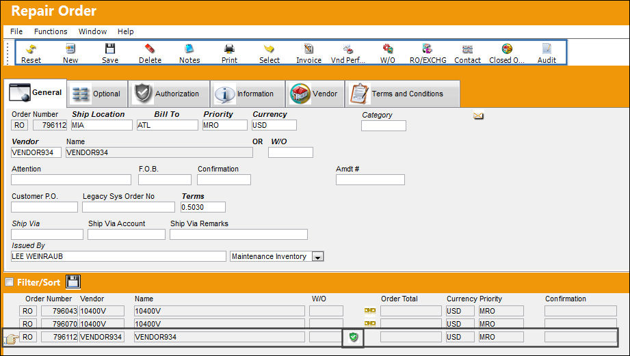This screenshot has height=356, width=630.
Task: Click the Terms field 0.5030
Action: pos(203,207)
